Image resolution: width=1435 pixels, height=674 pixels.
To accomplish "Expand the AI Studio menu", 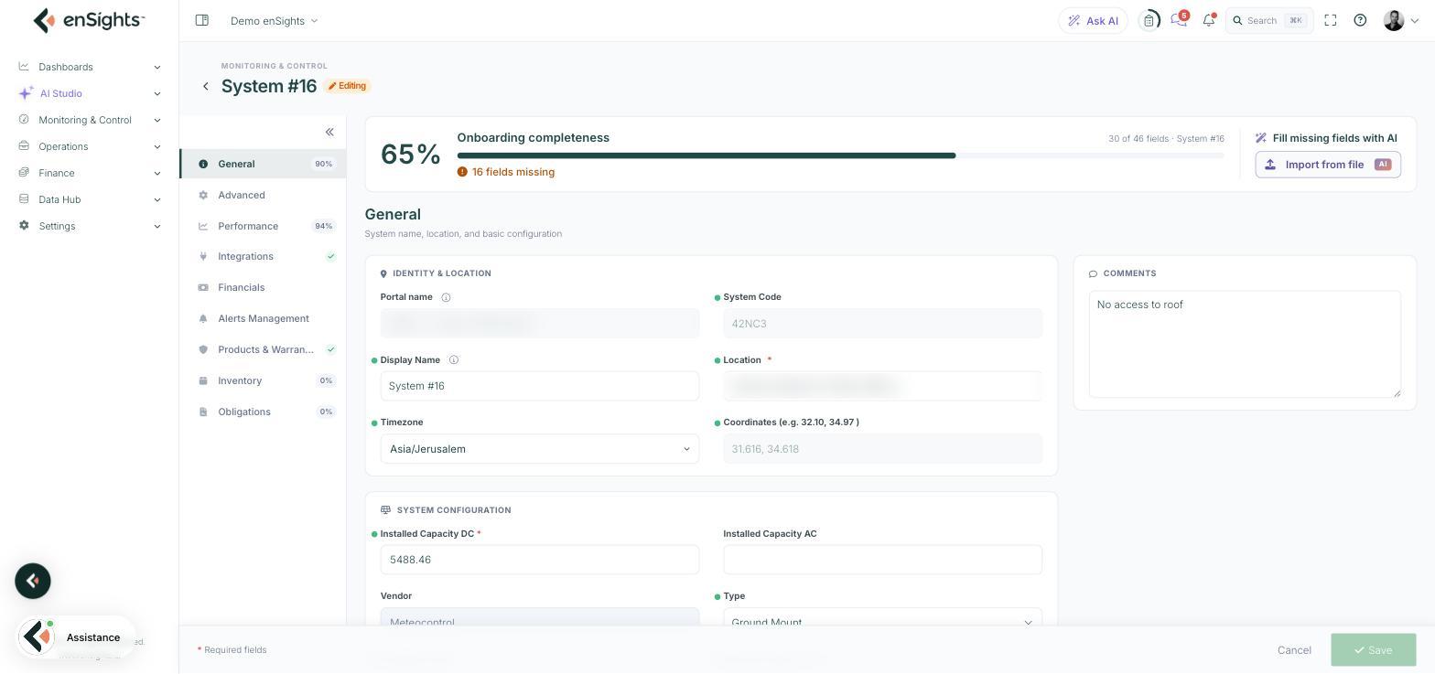I will pyautogui.click(x=90, y=93).
